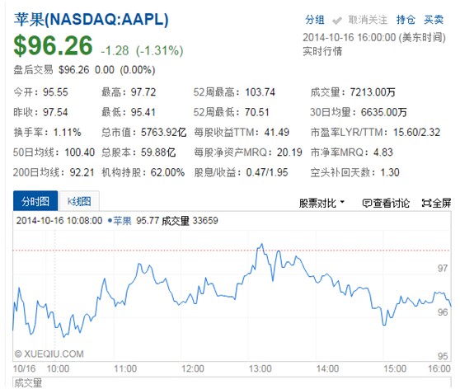Click the 昨收 97.54 value
Image resolution: width=460 pixels, height=389 pixels.
[x=55, y=112]
